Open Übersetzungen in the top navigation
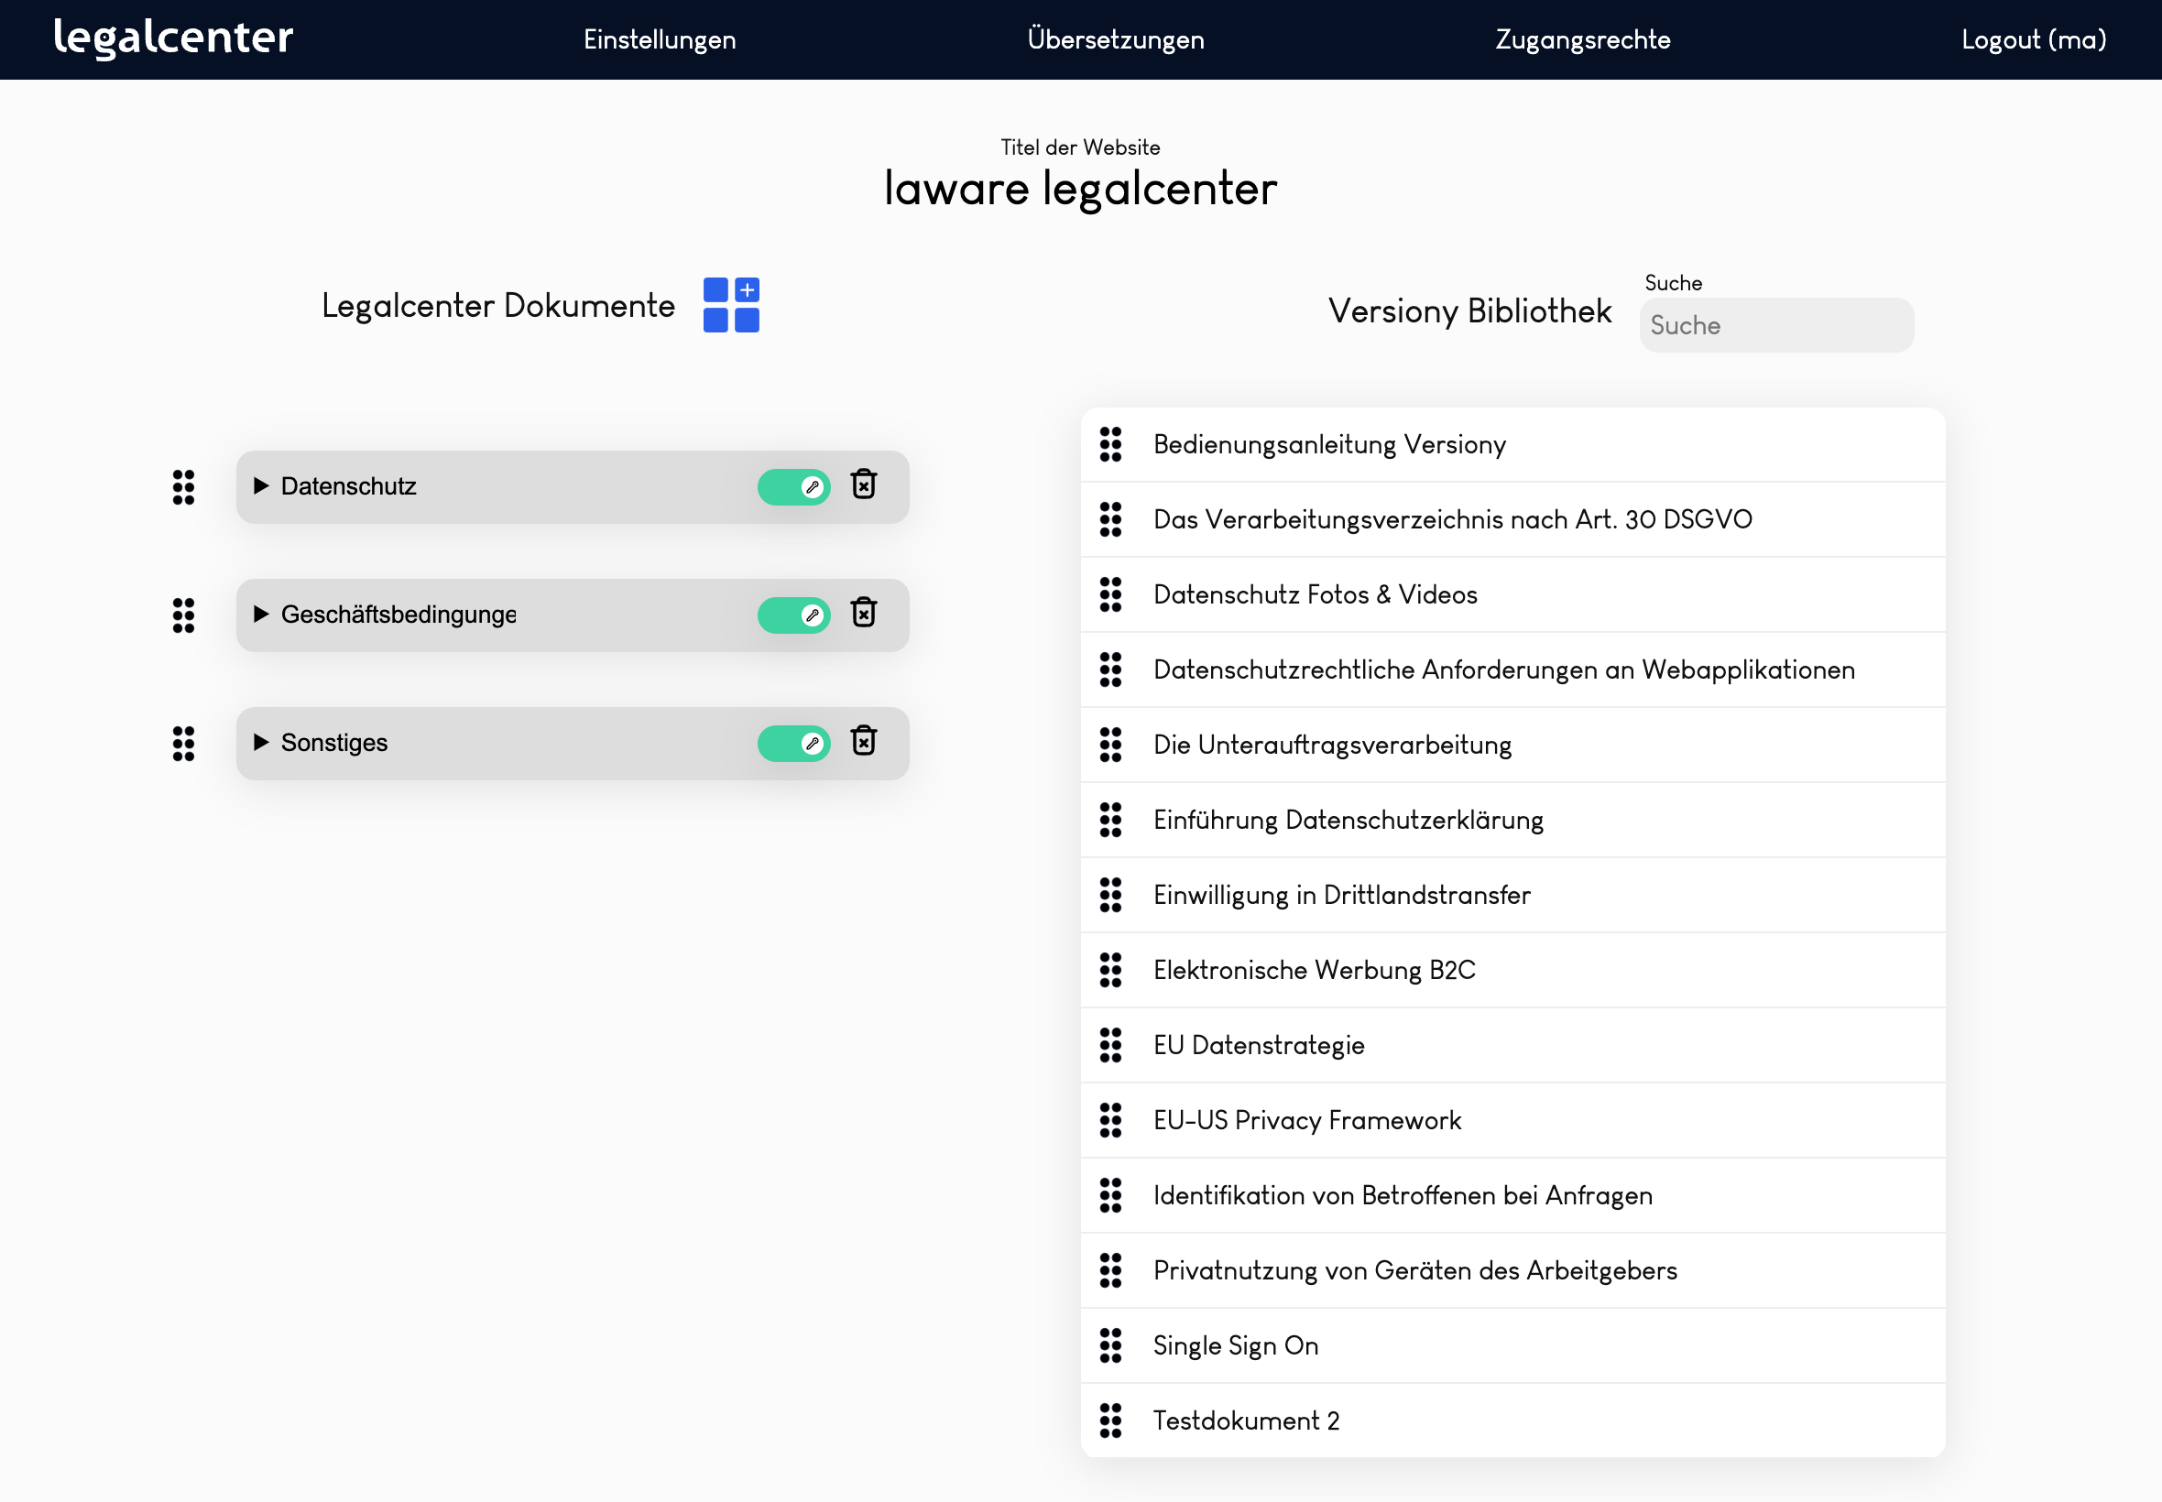The image size is (2162, 1502). pyautogui.click(x=1116, y=39)
